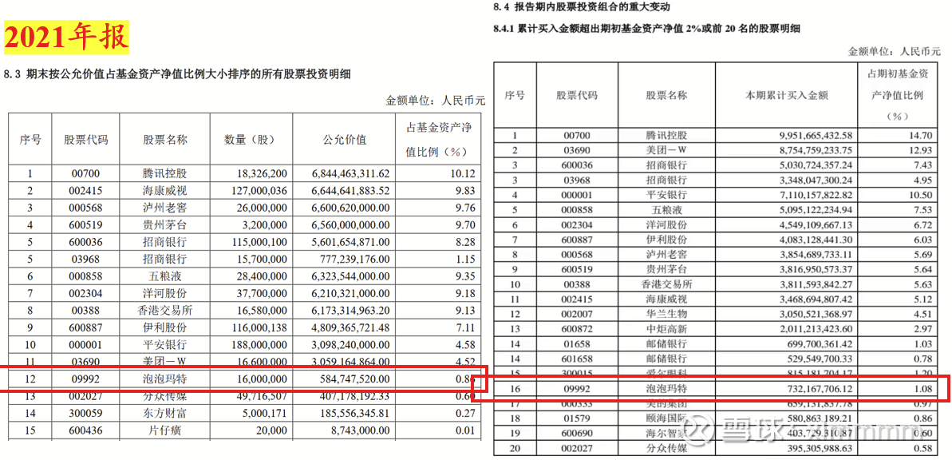Select fair value 5,601,654,871.00
The width and height of the screenshot is (952, 460).
pos(351,242)
